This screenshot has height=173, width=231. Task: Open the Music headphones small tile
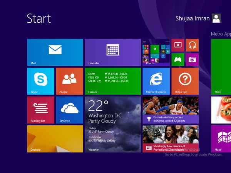pyautogui.click(x=192, y=45)
